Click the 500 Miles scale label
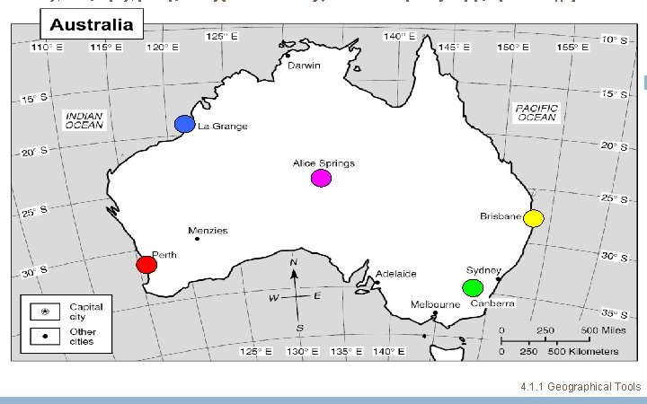 (603, 330)
